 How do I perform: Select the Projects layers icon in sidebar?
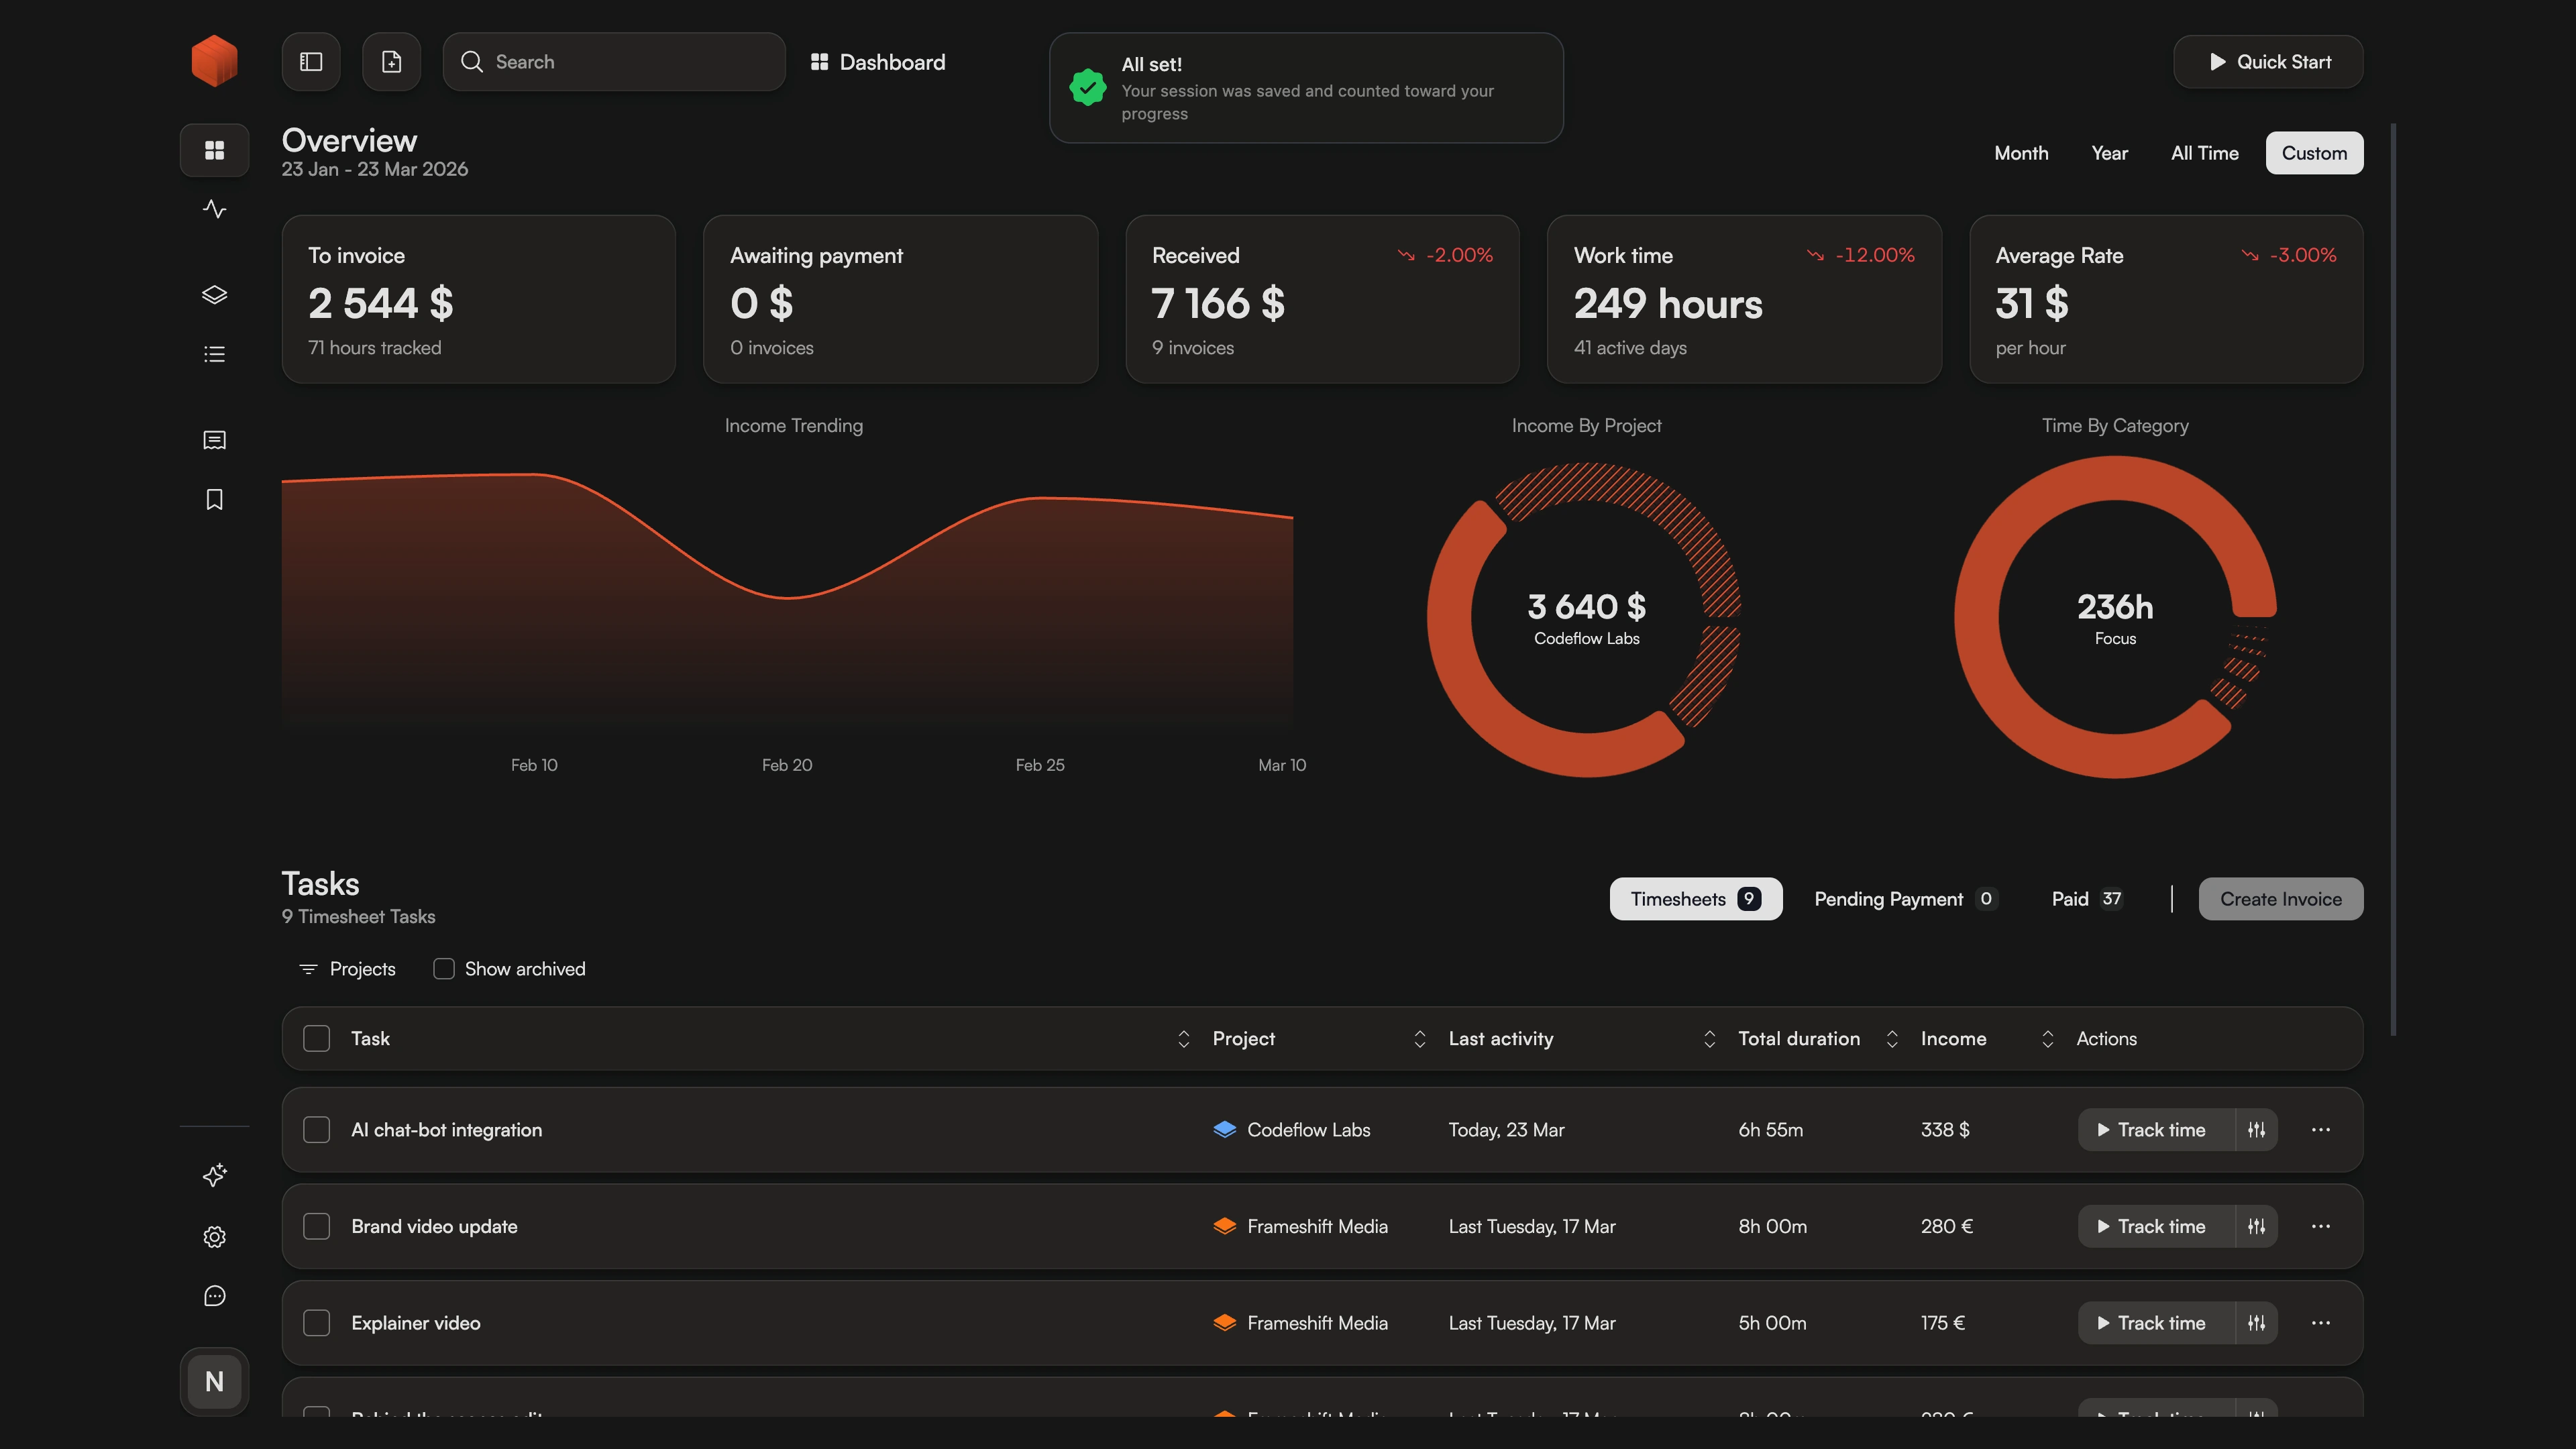(x=214, y=294)
